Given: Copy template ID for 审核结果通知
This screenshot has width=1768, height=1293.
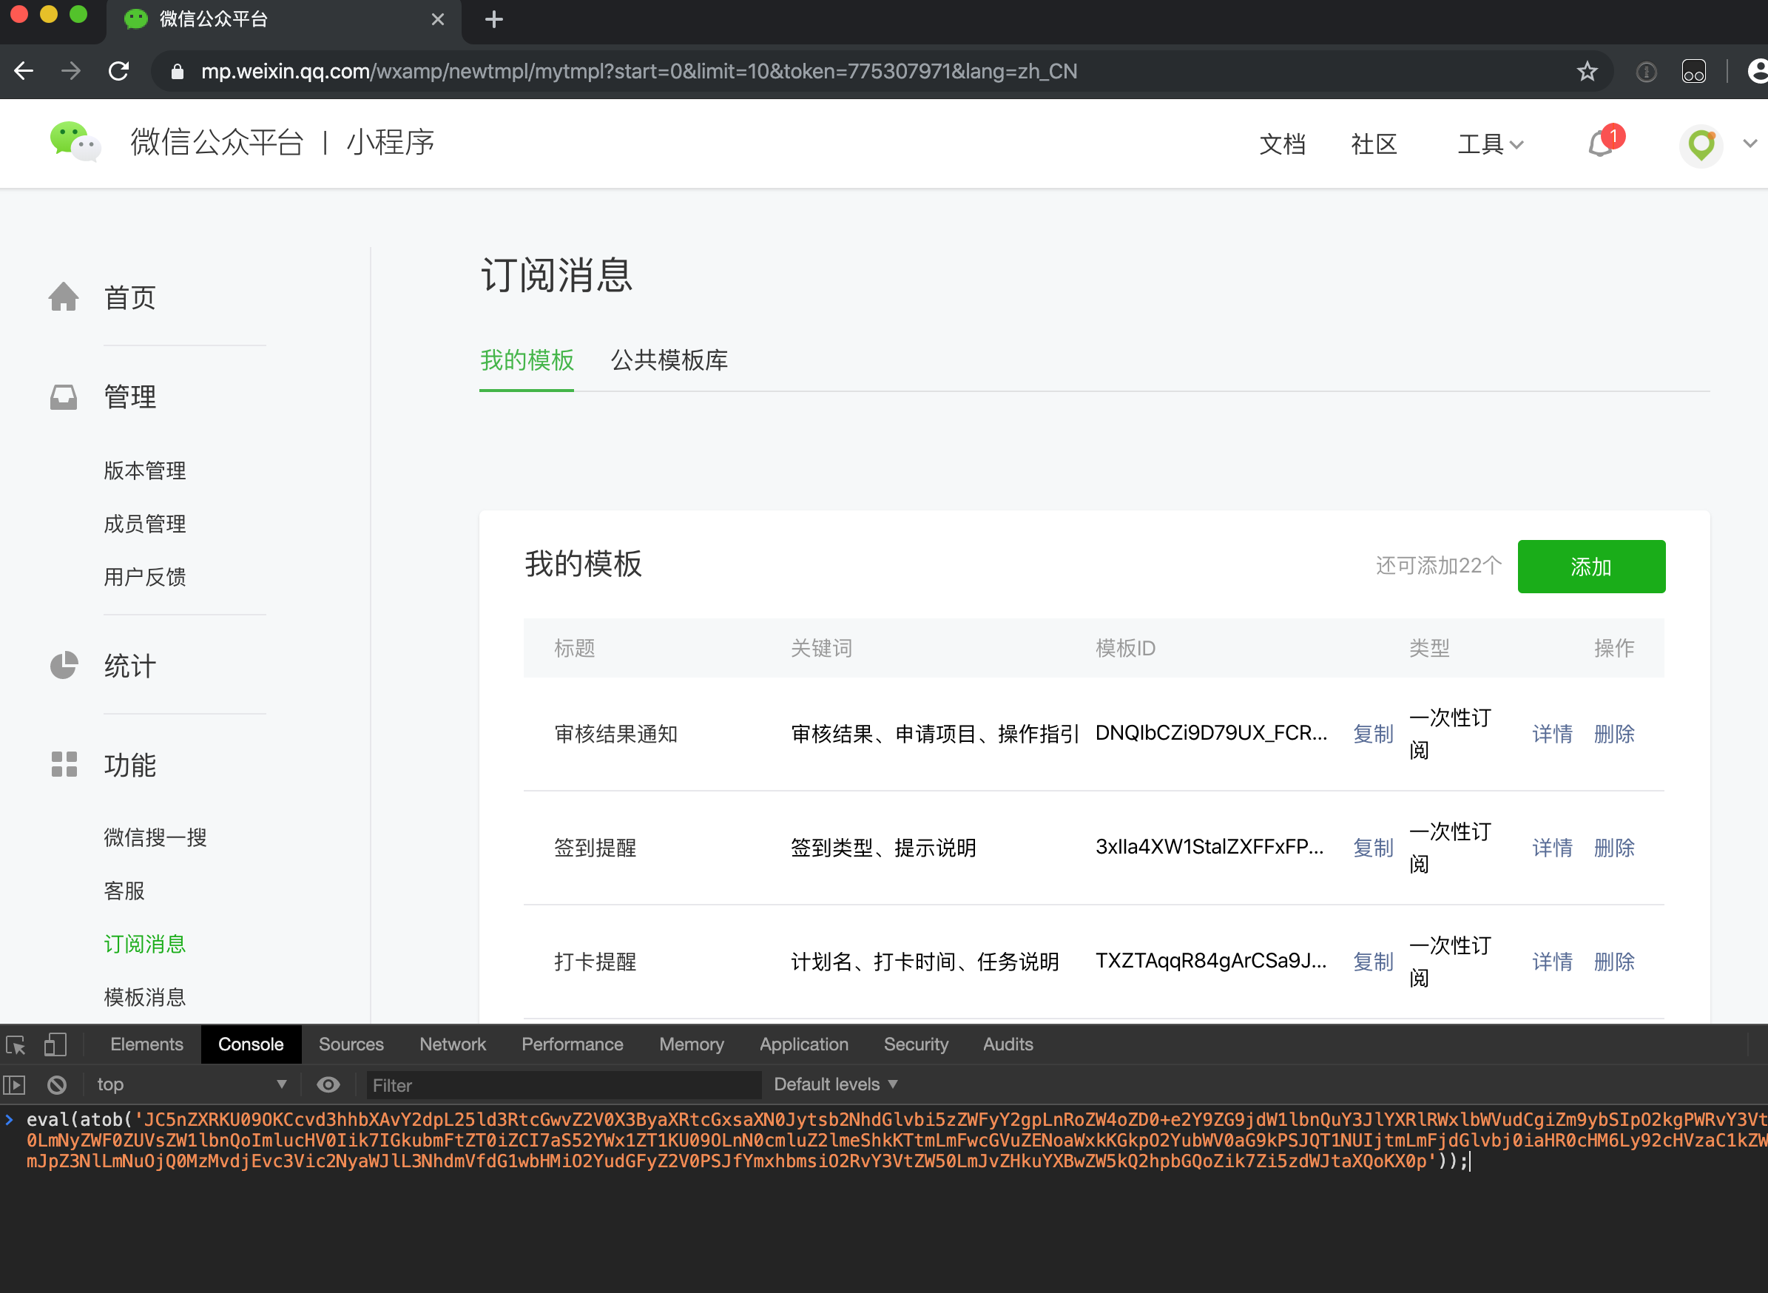Looking at the screenshot, I should coord(1373,735).
